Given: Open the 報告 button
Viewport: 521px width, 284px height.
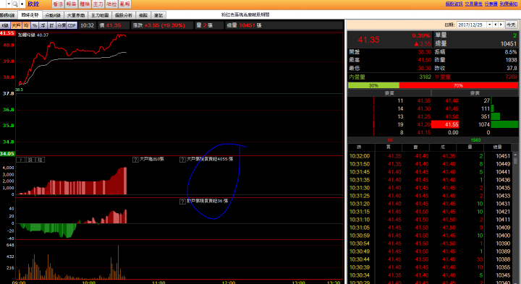Looking at the screenshot, I should point(71,4).
